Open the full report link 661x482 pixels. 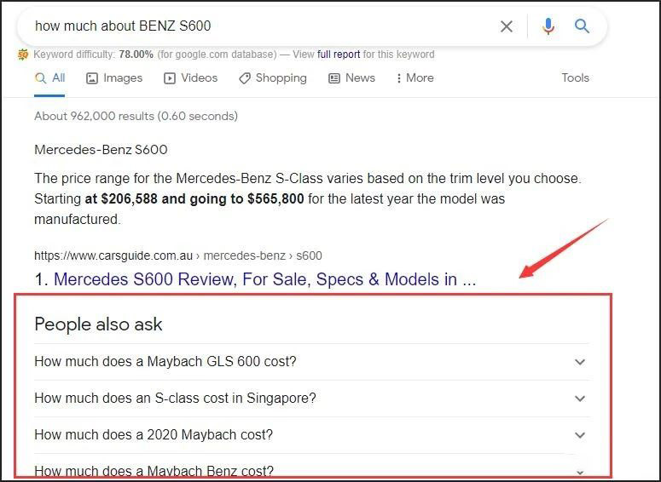point(339,55)
